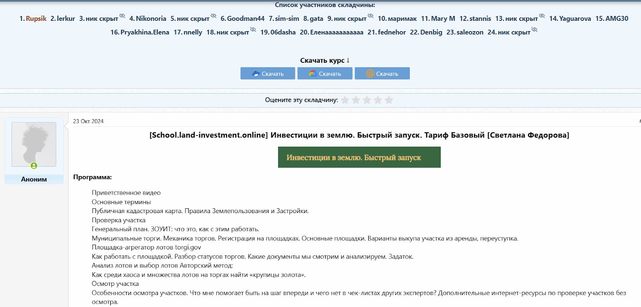Open participant lerkur's profile
The height and width of the screenshot is (307, 641).
click(x=66, y=18)
